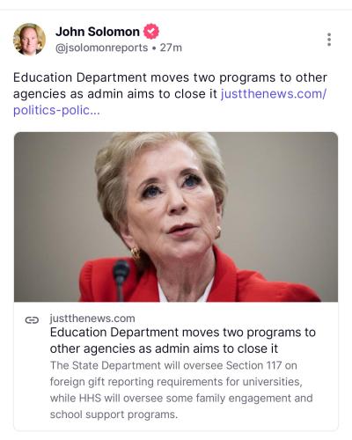Click the 'while HHS will oversee' description line

[x=181, y=398]
